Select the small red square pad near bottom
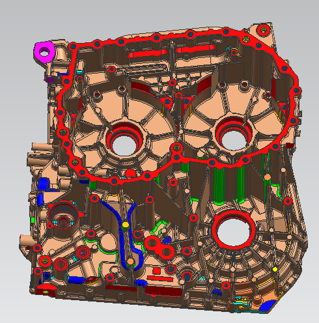The image size is (319, 323). (156, 271)
